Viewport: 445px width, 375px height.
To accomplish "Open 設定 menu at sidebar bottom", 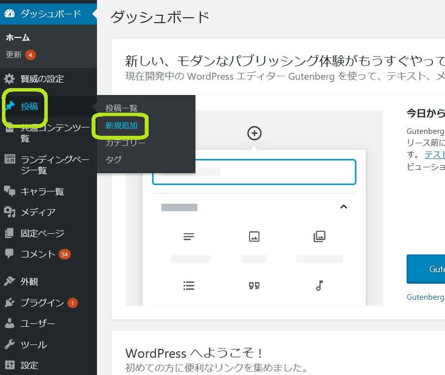I will [x=48, y=365].
